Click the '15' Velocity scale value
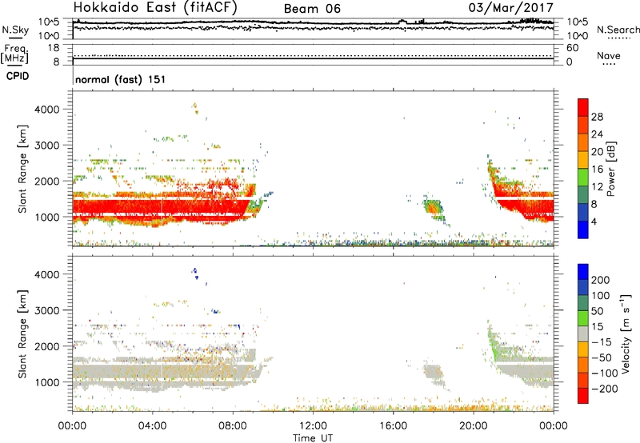The image size is (640, 443). point(598,326)
